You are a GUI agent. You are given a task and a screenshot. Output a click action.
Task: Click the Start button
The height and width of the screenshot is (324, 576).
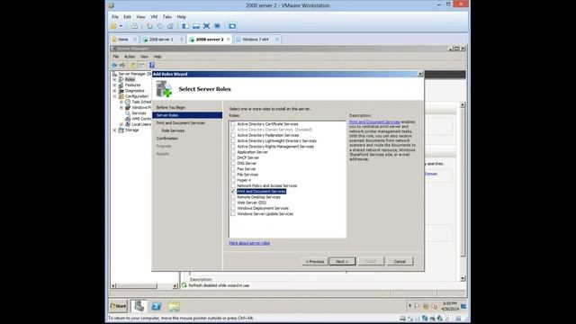(x=118, y=306)
